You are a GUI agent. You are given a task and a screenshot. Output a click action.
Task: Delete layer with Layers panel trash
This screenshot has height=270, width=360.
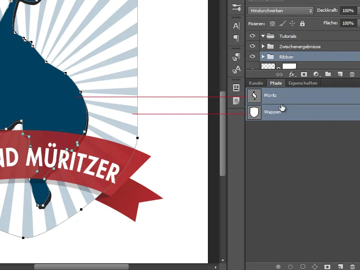(x=352, y=74)
